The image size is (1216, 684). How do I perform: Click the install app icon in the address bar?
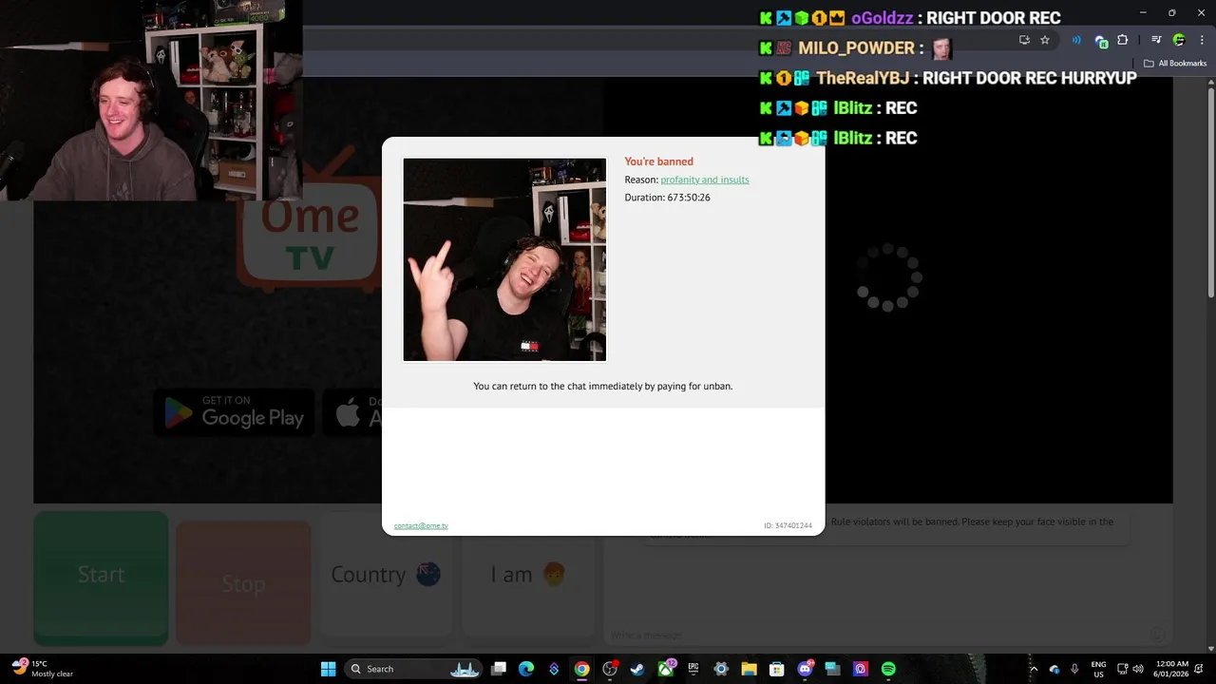point(1024,40)
